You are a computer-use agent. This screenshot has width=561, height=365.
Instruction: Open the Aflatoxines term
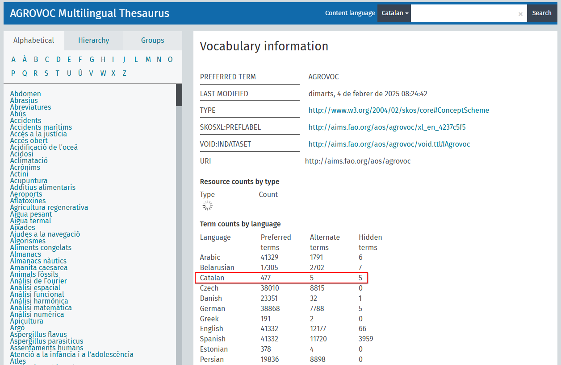pyautogui.click(x=28, y=201)
